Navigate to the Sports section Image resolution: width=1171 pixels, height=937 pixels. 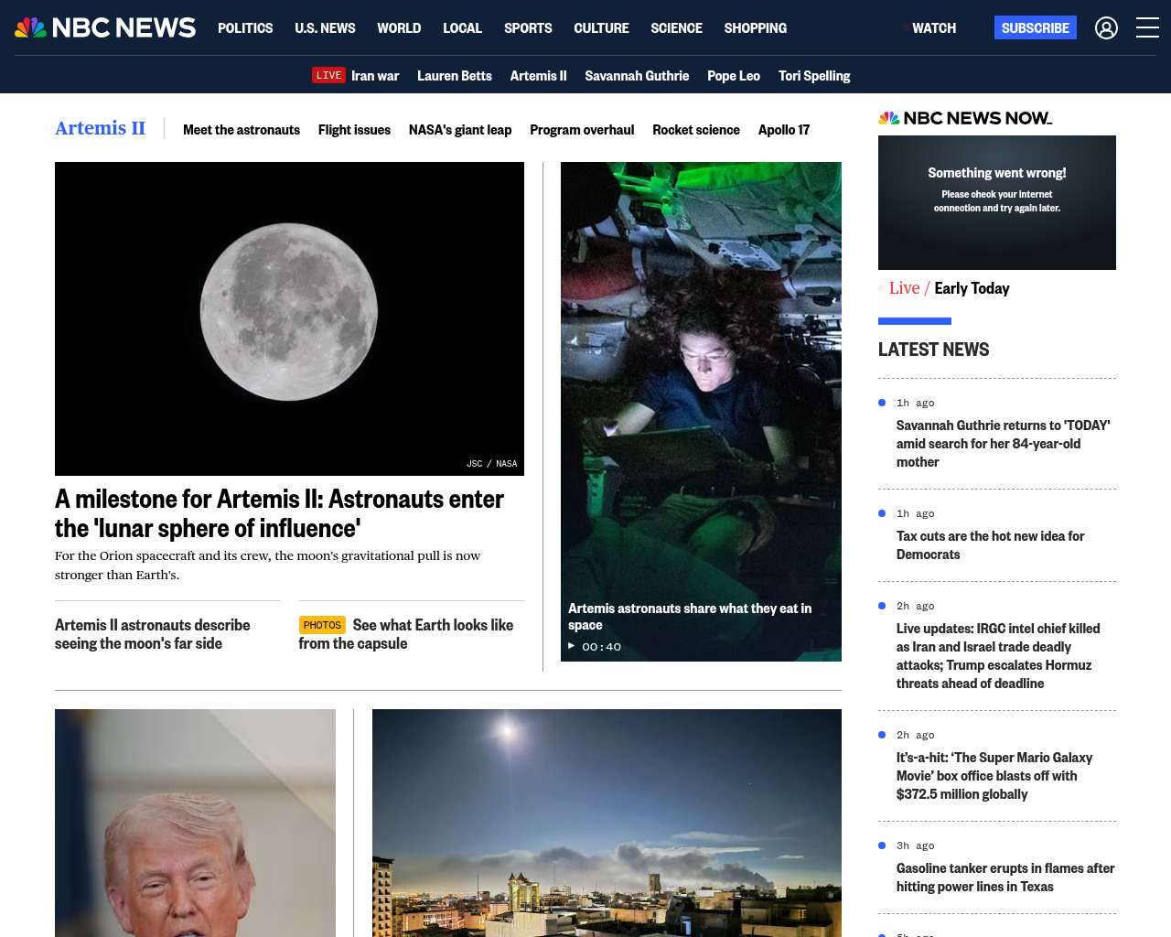[x=528, y=28]
